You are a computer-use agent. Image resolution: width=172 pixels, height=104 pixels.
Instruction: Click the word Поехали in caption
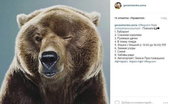point(148,28)
